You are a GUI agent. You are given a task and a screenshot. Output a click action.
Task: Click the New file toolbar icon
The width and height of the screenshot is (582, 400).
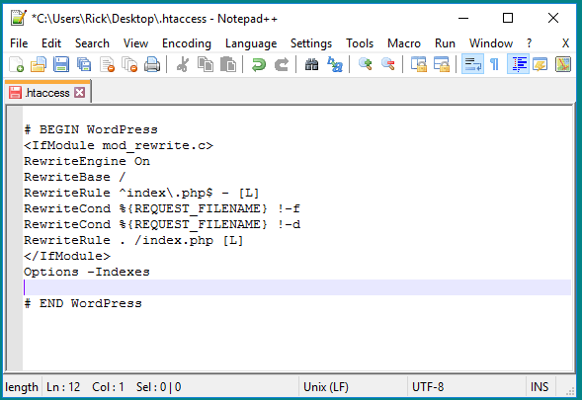[x=17, y=64]
